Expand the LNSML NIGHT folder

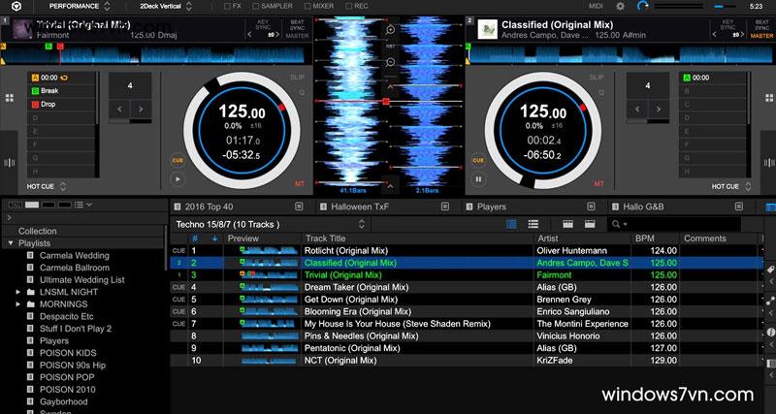[x=18, y=292]
